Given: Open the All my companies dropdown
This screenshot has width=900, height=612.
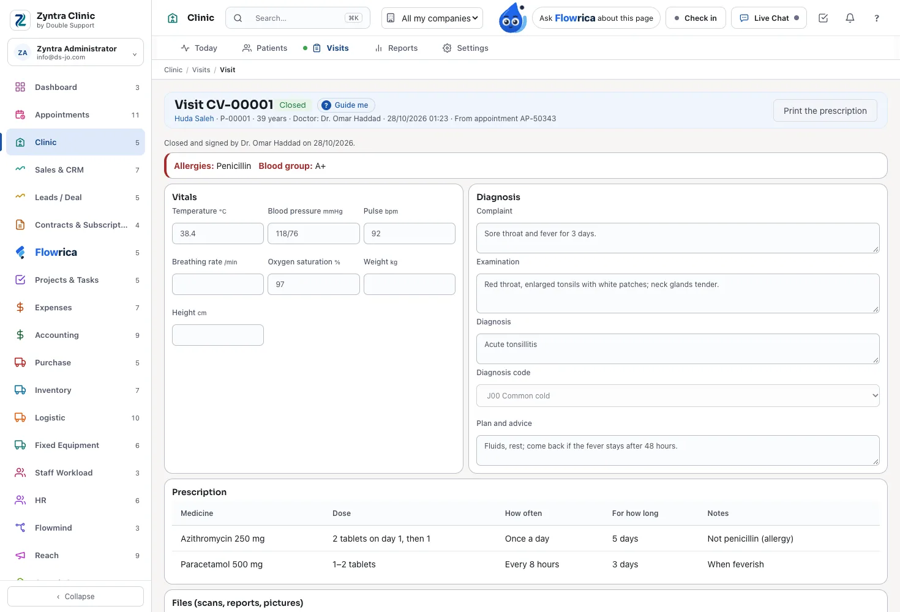Looking at the screenshot, I should coord(432,18).
